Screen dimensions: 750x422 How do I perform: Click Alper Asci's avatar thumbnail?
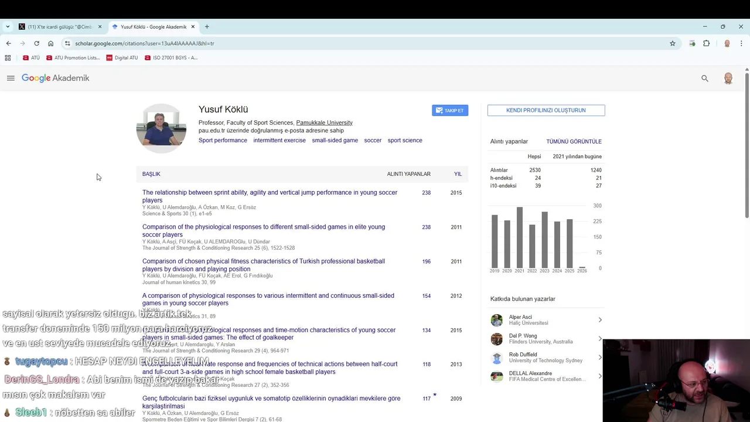[497, 320]
